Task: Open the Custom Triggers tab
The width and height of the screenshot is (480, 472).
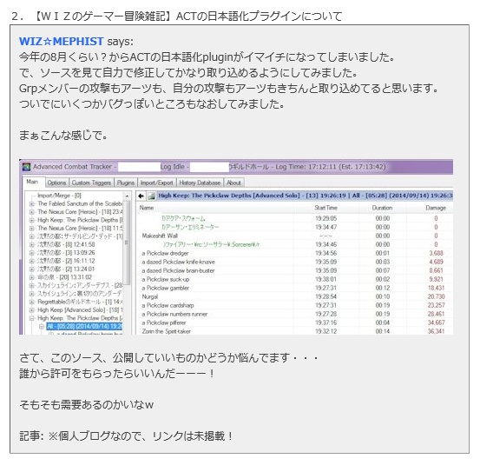Action: [91, 183]
